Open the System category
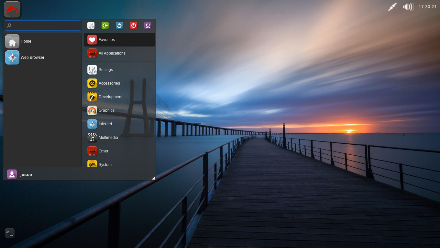This screenshot has width=440, height=248. pyautogui.click(x=119, y=163)
